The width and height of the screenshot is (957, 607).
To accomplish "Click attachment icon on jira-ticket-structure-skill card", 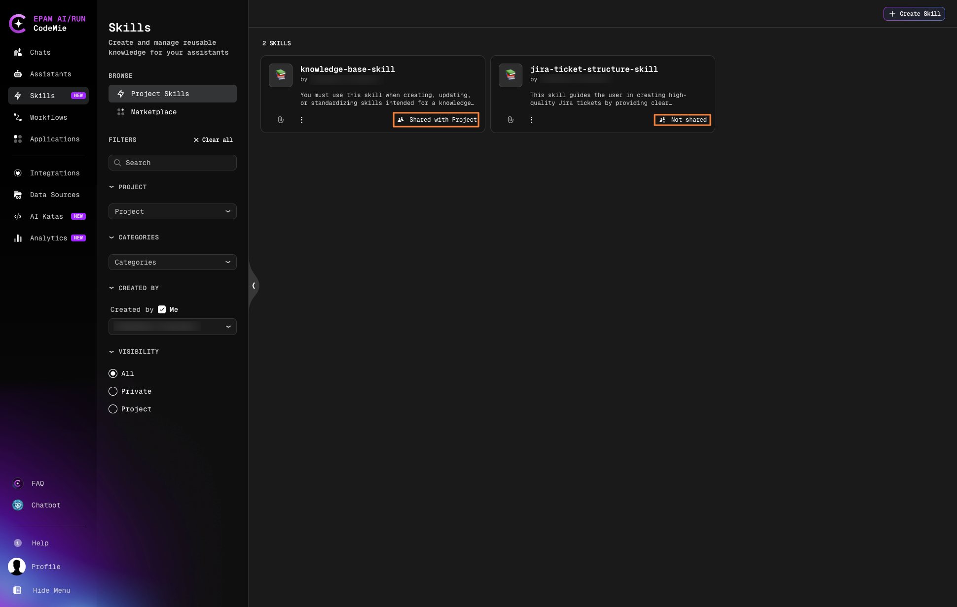I will pos(511,120).
